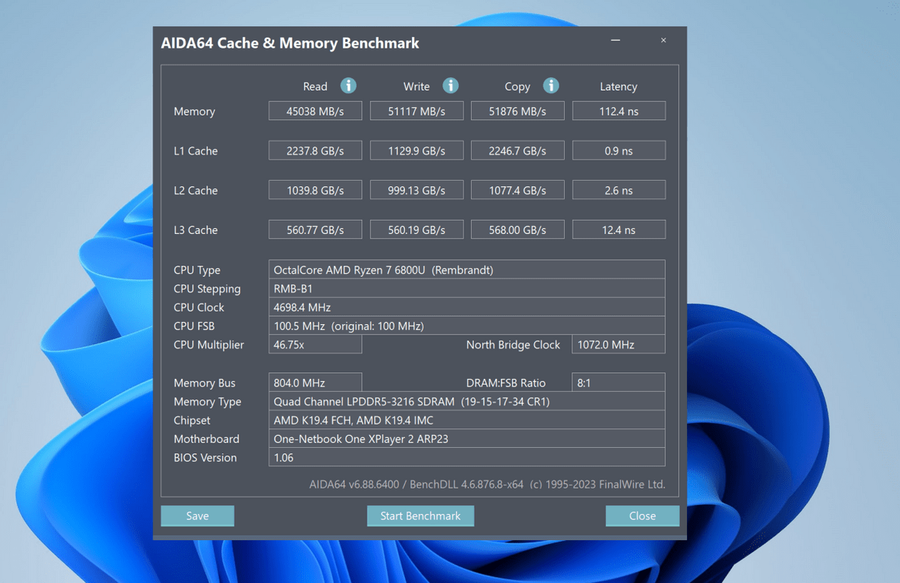900x583 pixels.
Task: Select Memory read value 45038 MB/s
Action: coord(315,111)
